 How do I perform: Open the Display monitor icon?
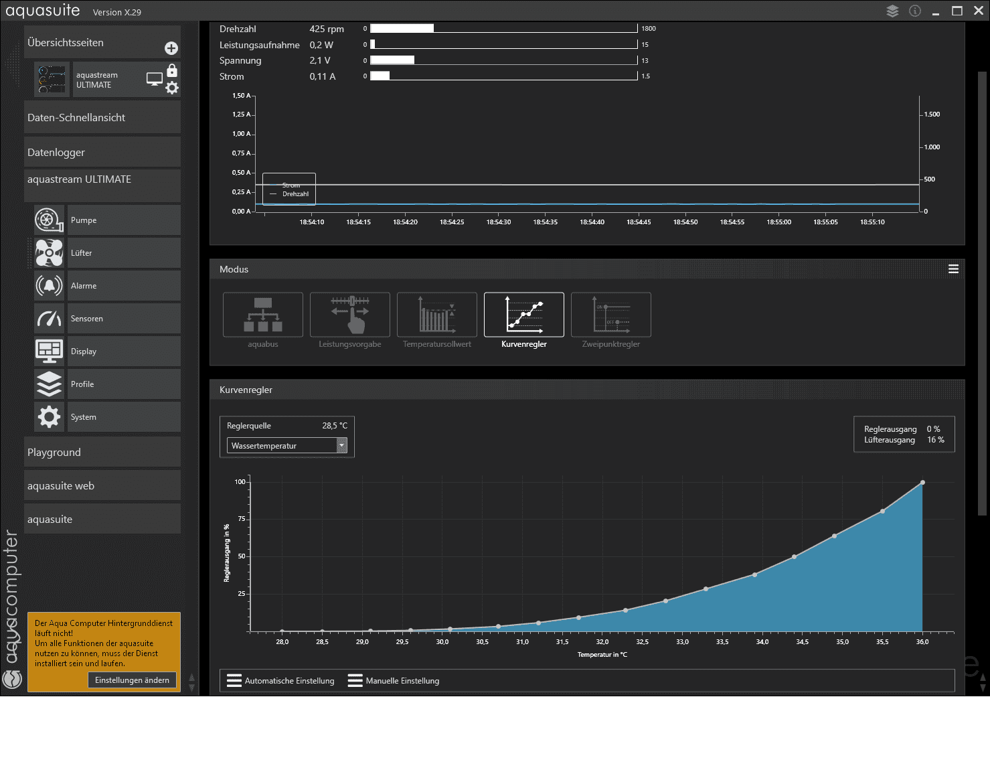coord(49,351)
